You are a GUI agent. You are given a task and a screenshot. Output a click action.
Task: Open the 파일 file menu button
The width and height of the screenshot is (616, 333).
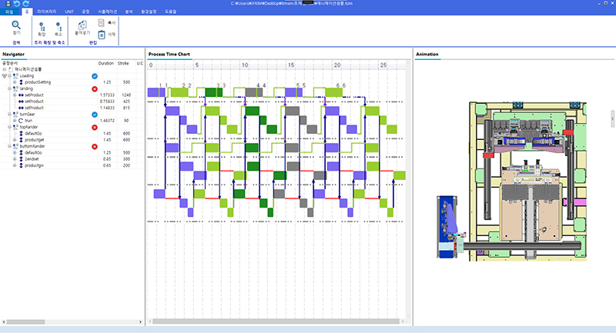click(x=10, y=12)
